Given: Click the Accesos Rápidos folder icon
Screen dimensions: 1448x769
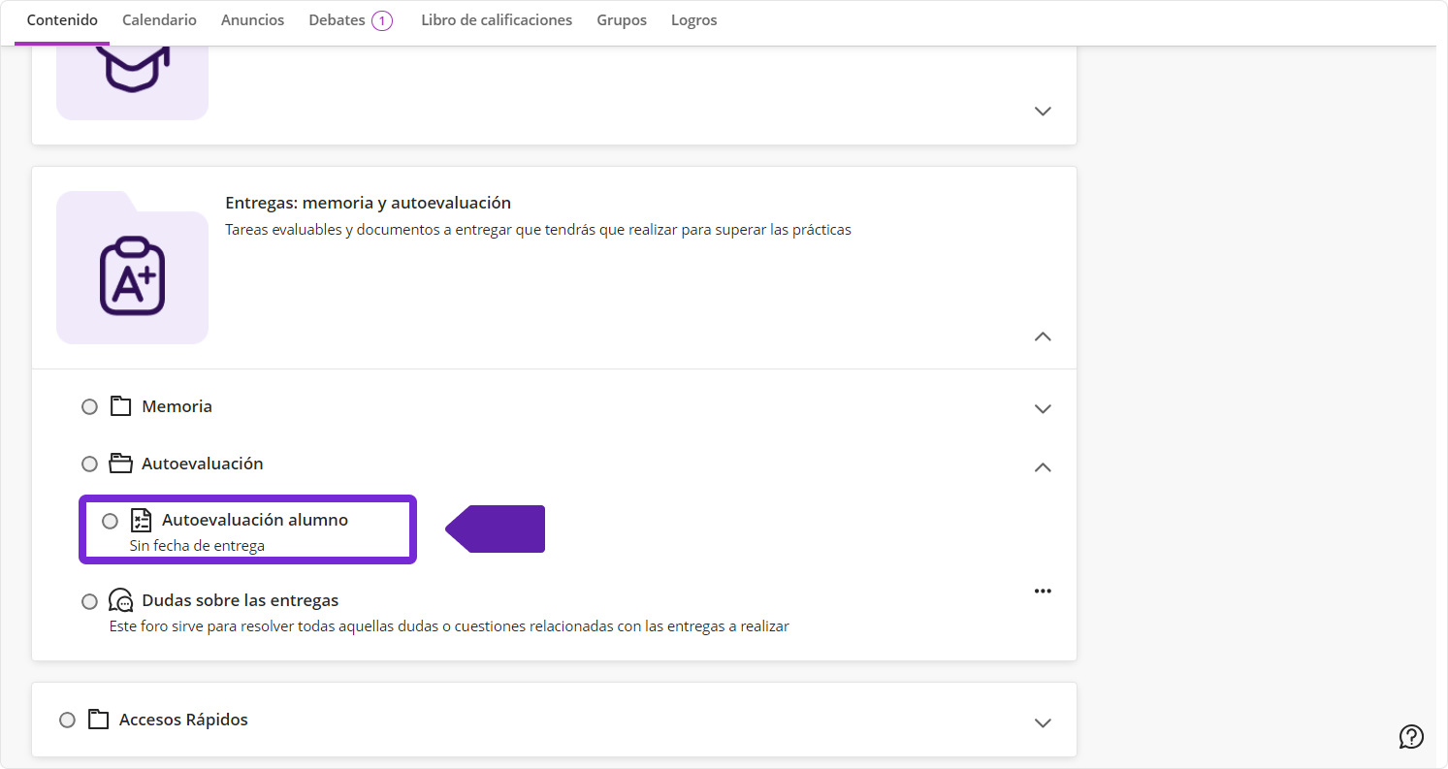Looking at the screenshot, I should (98, 720).
